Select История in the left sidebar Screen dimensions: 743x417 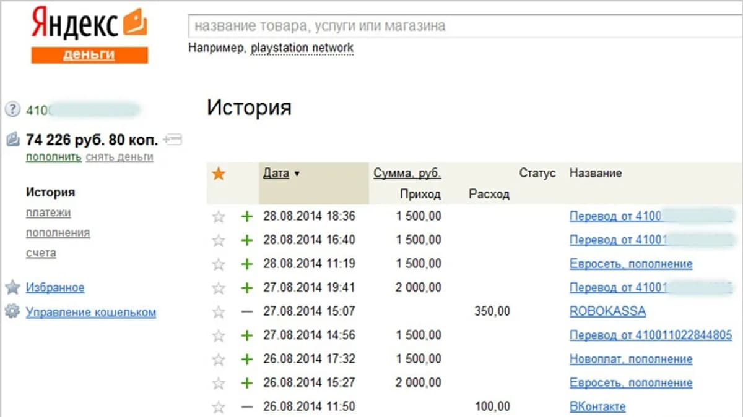50,192
